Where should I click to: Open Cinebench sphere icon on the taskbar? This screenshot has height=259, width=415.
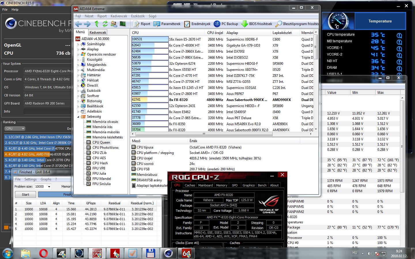(169, 253)
